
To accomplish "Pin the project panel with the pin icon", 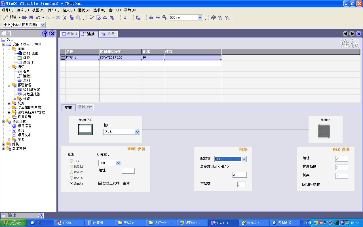I will click(x=45, y=33).
